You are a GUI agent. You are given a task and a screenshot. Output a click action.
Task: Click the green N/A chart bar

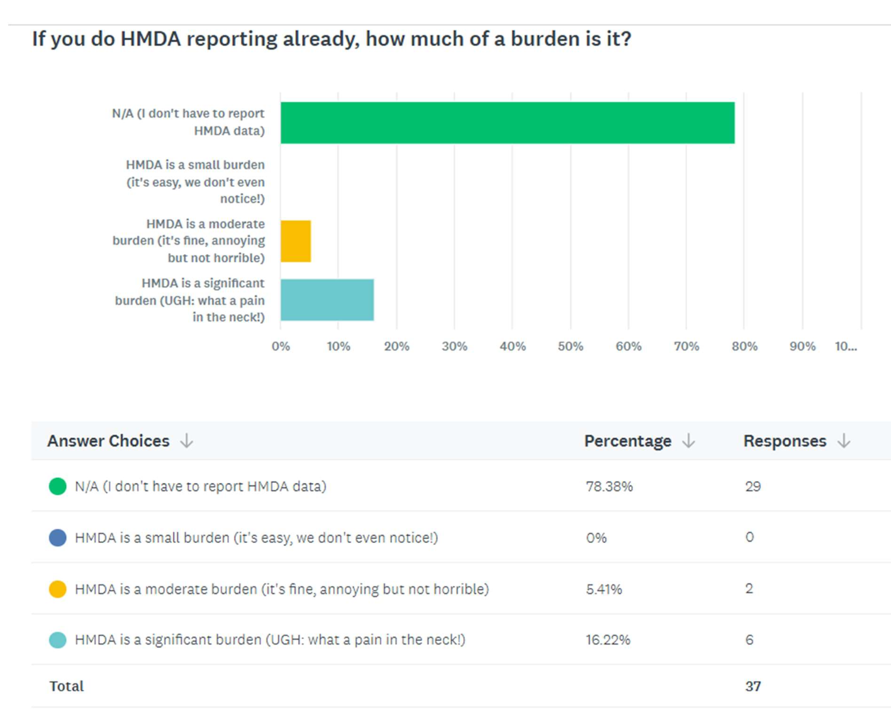(x=507, y=123)
